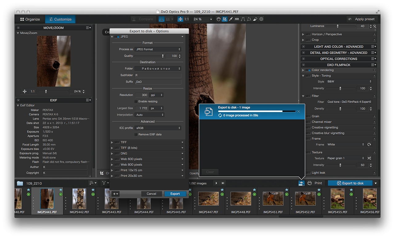The width and height of the screenshot is (395, 238).
Task: Click the blue Export to disk button
Action: pyautogui.click(x=350, y=183)
